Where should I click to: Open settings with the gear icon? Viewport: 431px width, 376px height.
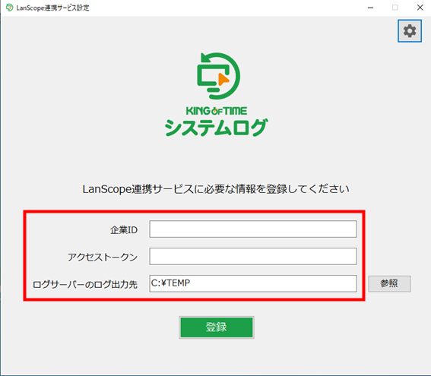(x=409, y=30)
